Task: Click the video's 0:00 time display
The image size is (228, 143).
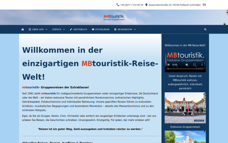Action: point(175,65)
